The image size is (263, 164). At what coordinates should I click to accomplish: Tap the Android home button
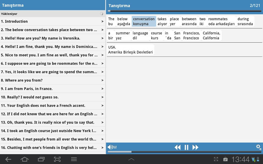(x=25, y=159)
